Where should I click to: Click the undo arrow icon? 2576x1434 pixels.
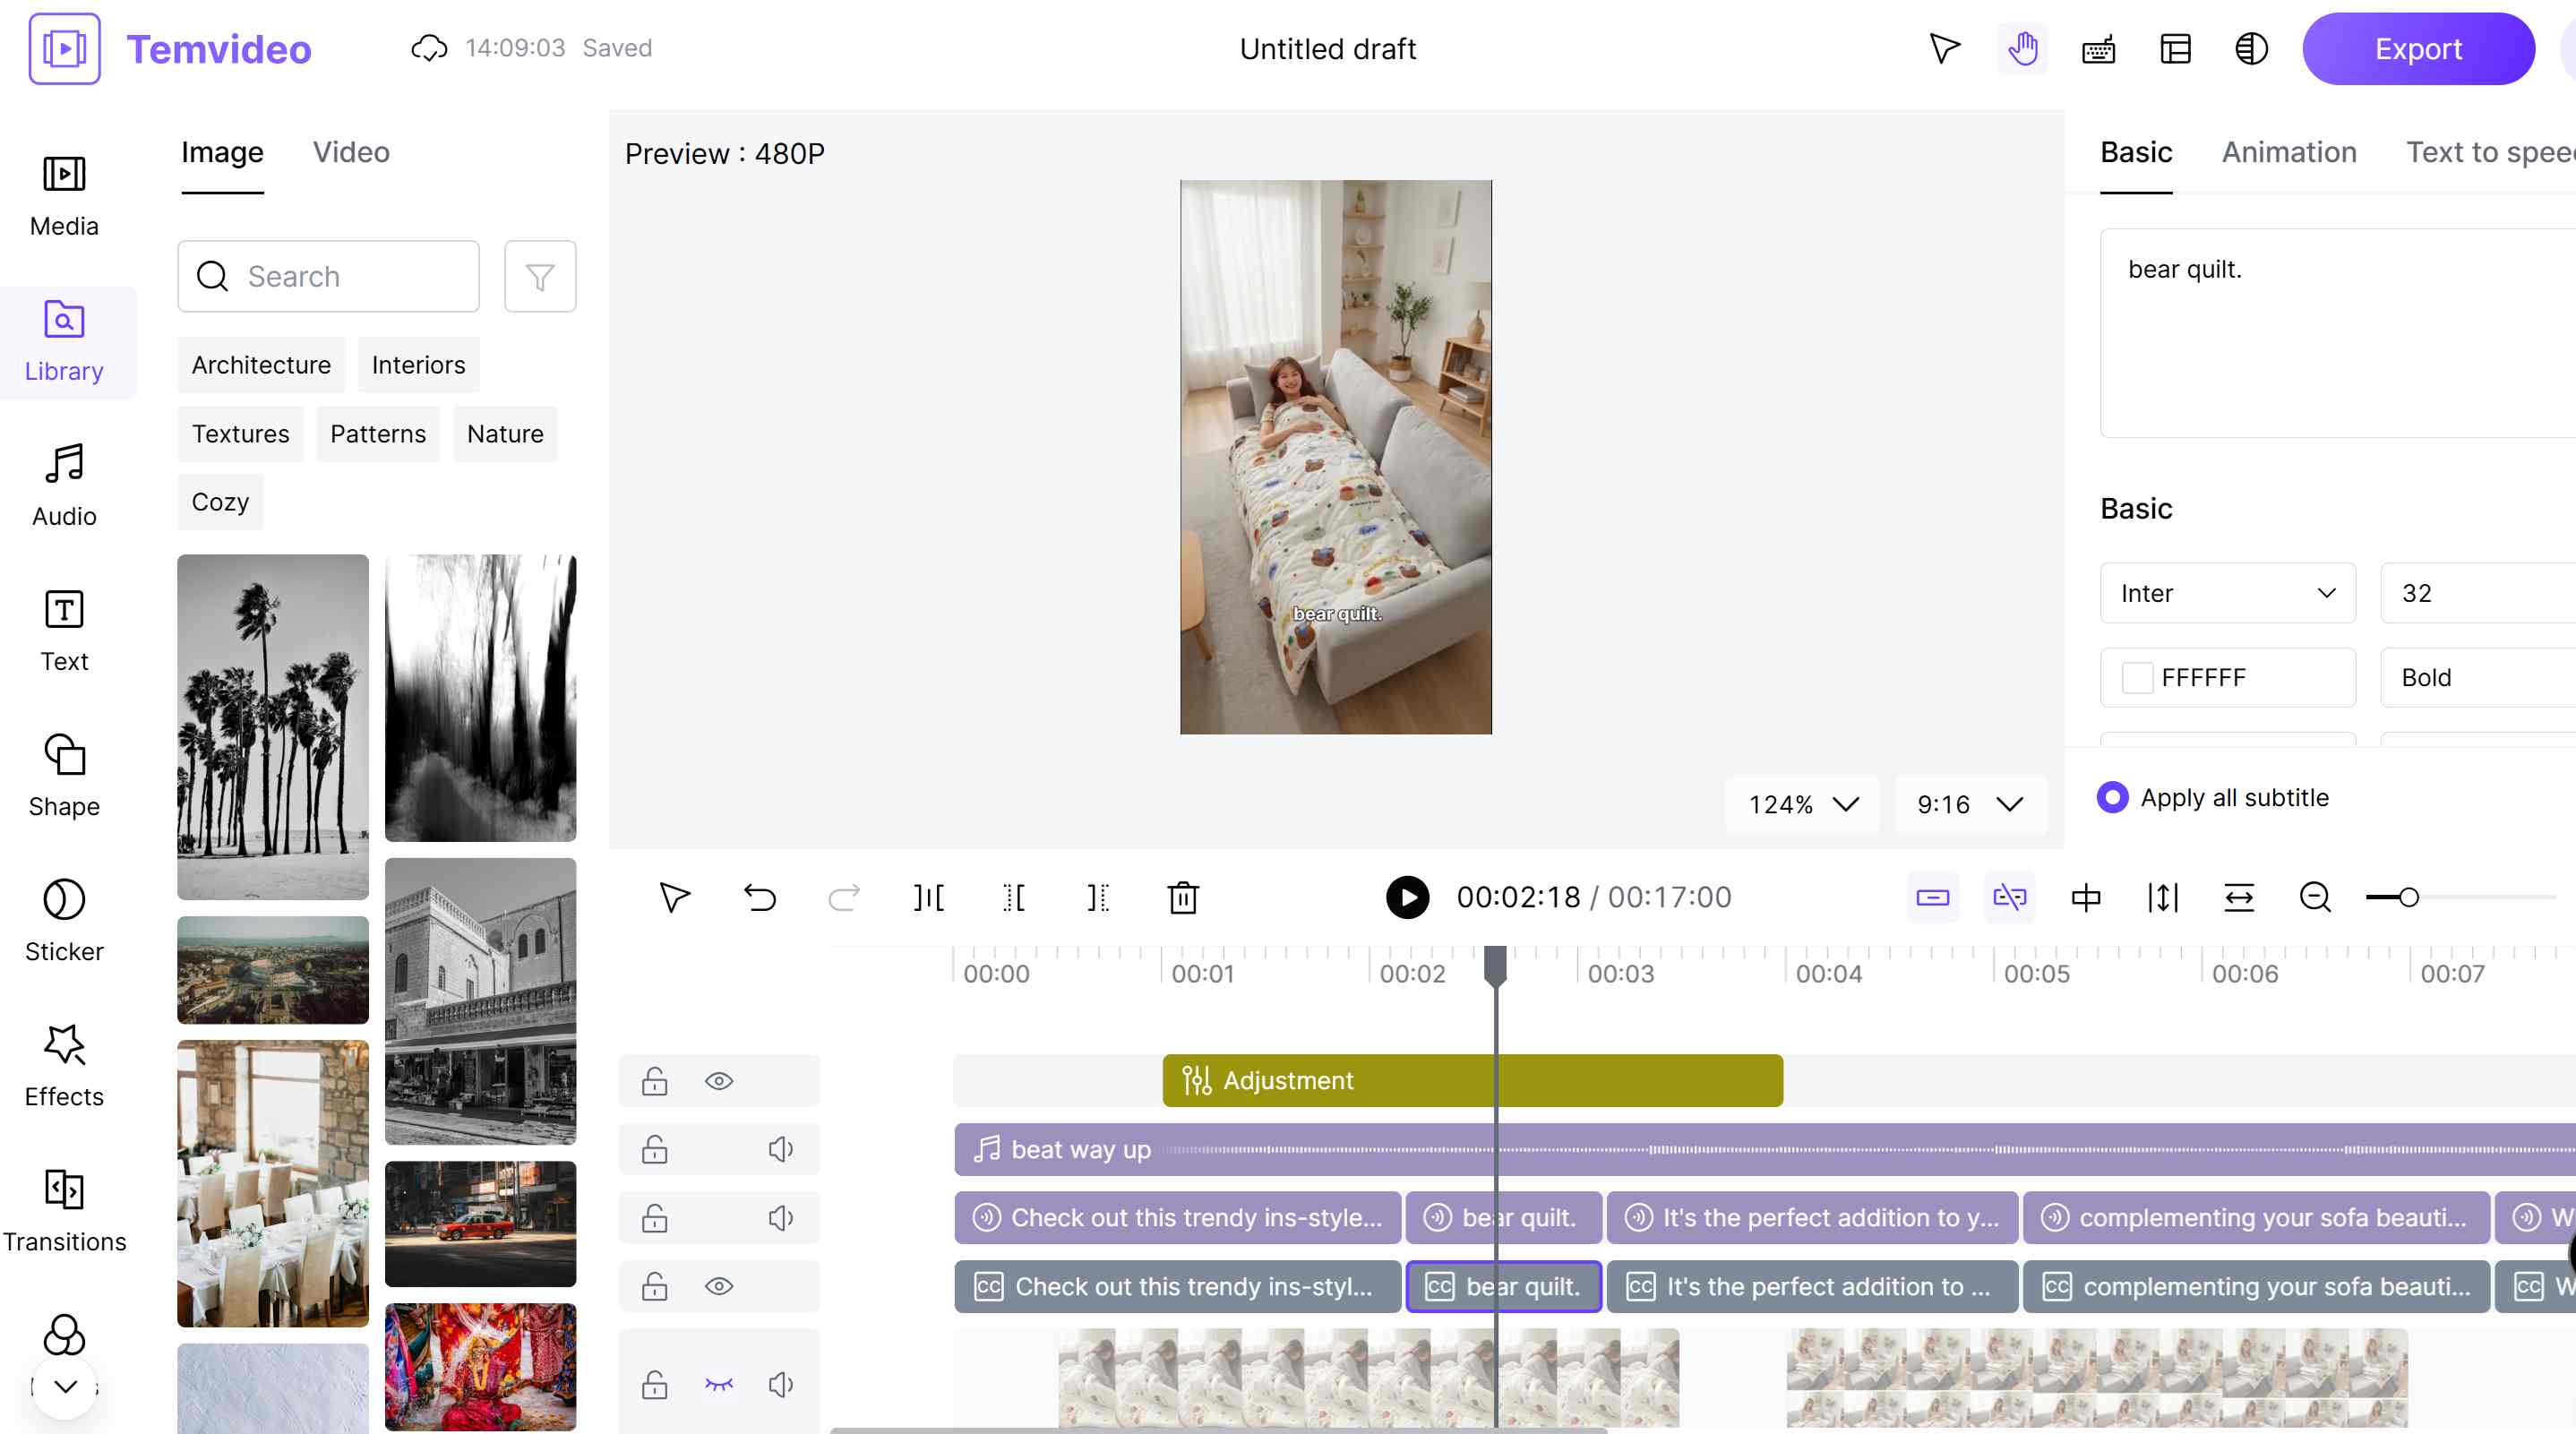coord(759,897)
